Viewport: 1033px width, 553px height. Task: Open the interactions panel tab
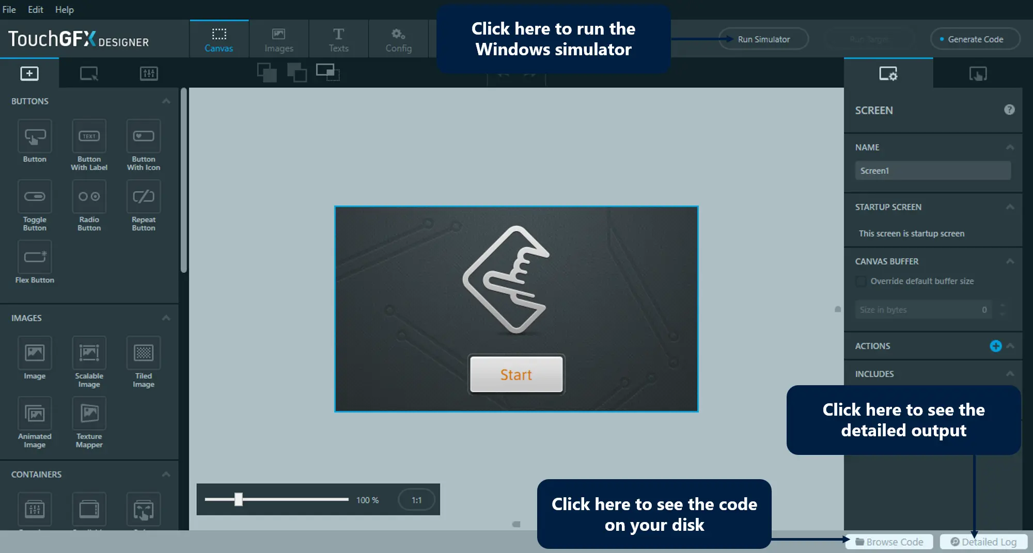pos(978,73)
